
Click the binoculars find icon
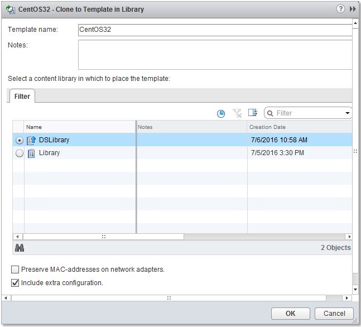coord(20,248)
